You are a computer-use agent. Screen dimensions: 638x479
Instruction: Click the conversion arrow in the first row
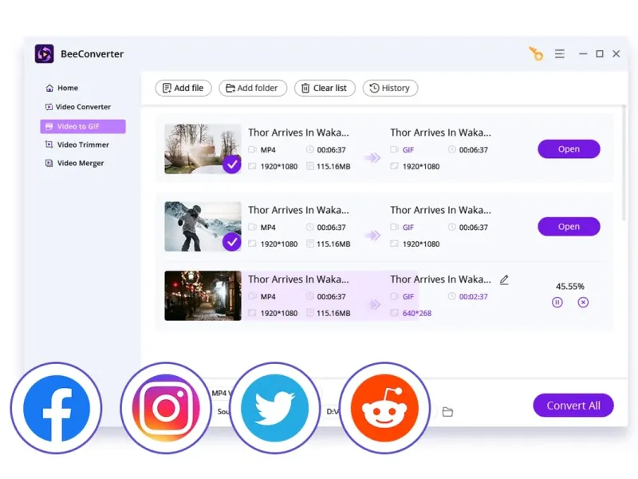pyautogui.click(x=372, y=157)
